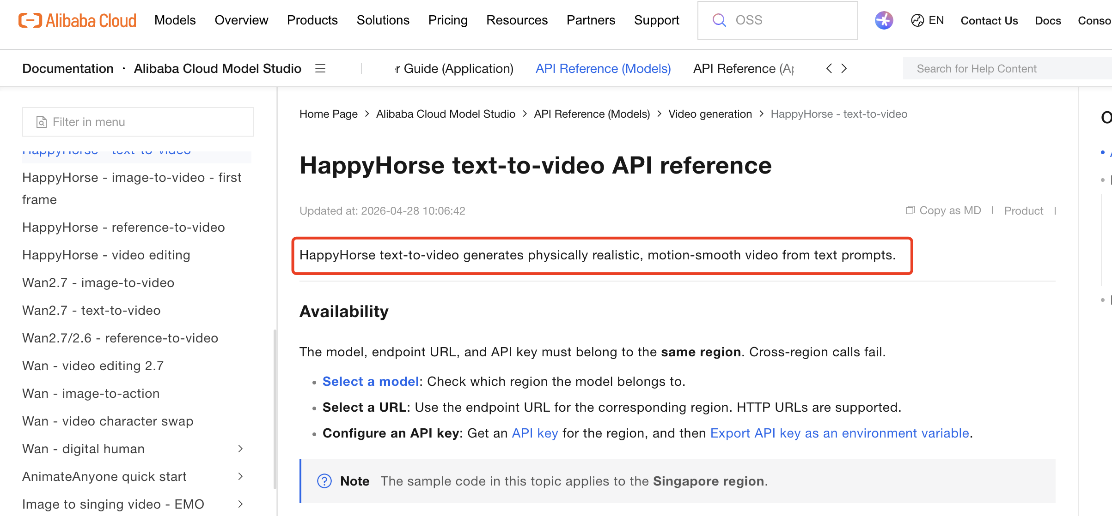Switch to API Reference (Models) tab

click(x=603, y=68)
